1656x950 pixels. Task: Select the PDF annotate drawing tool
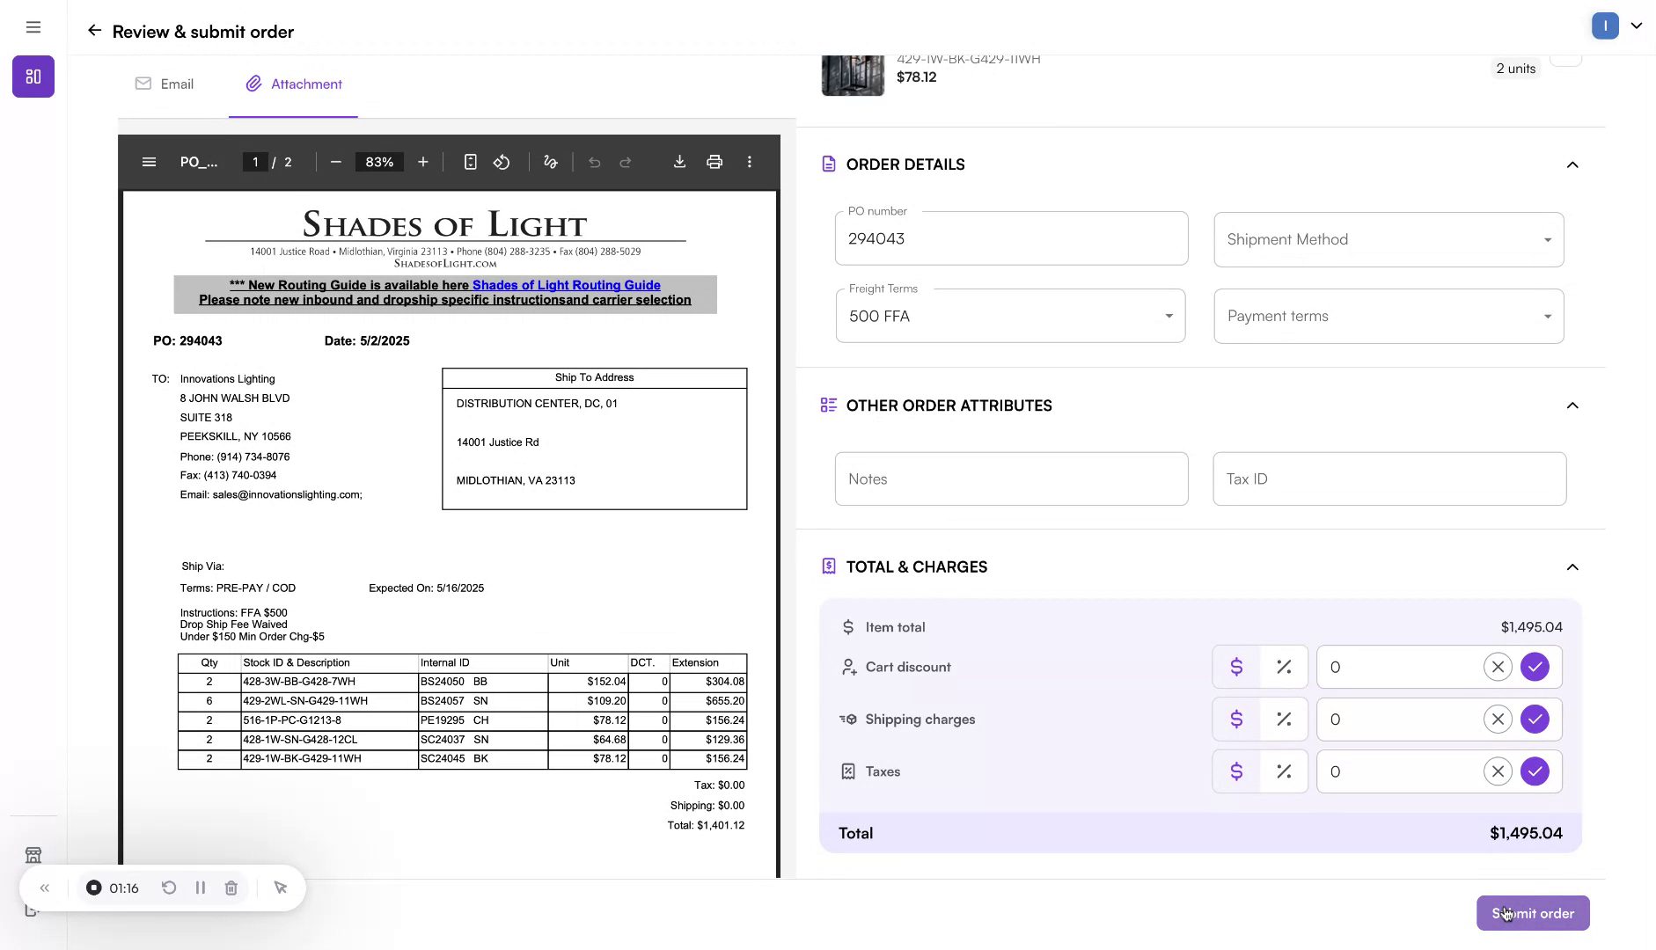click(549, 162)
